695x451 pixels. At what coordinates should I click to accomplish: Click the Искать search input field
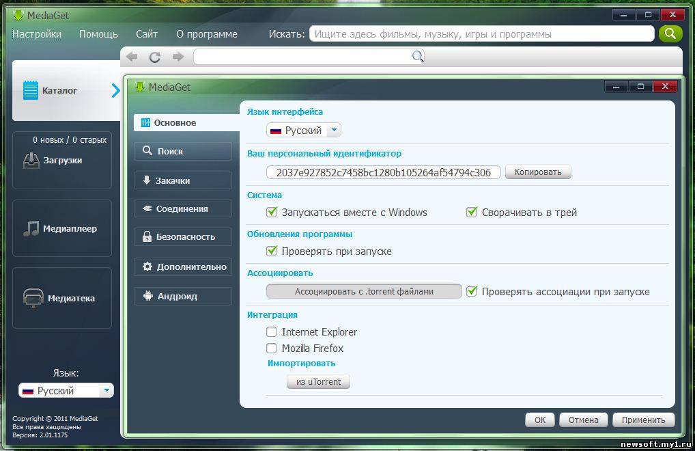482,34
